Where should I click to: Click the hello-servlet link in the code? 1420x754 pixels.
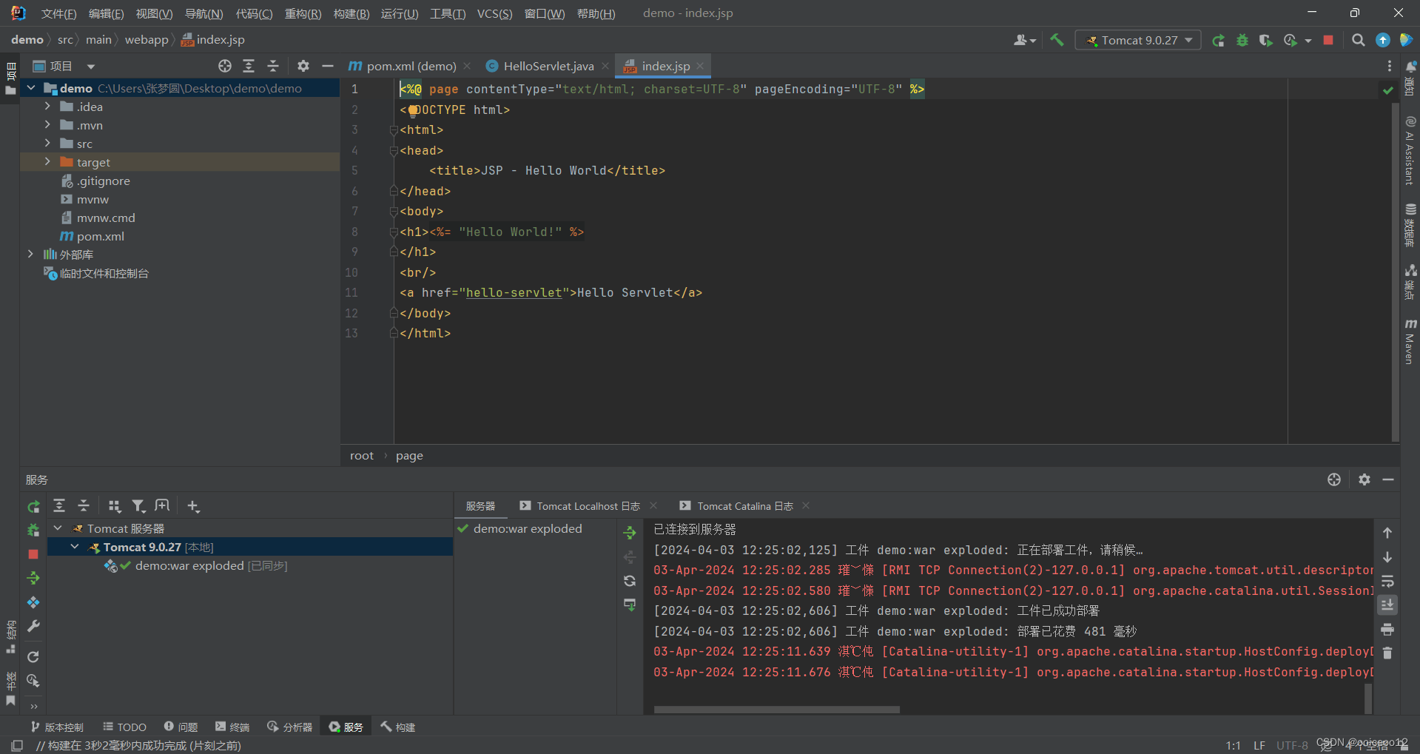pos(514,293)
